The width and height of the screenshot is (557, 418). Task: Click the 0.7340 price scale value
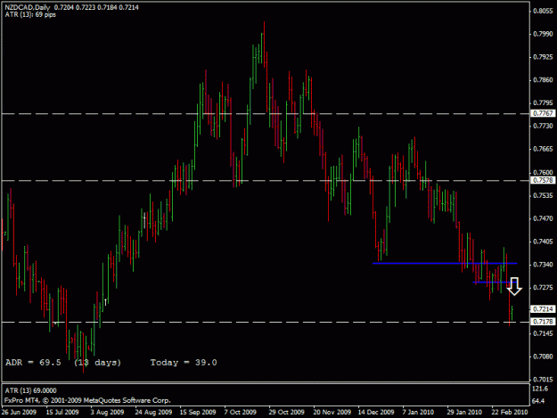(x=543, y=265)
